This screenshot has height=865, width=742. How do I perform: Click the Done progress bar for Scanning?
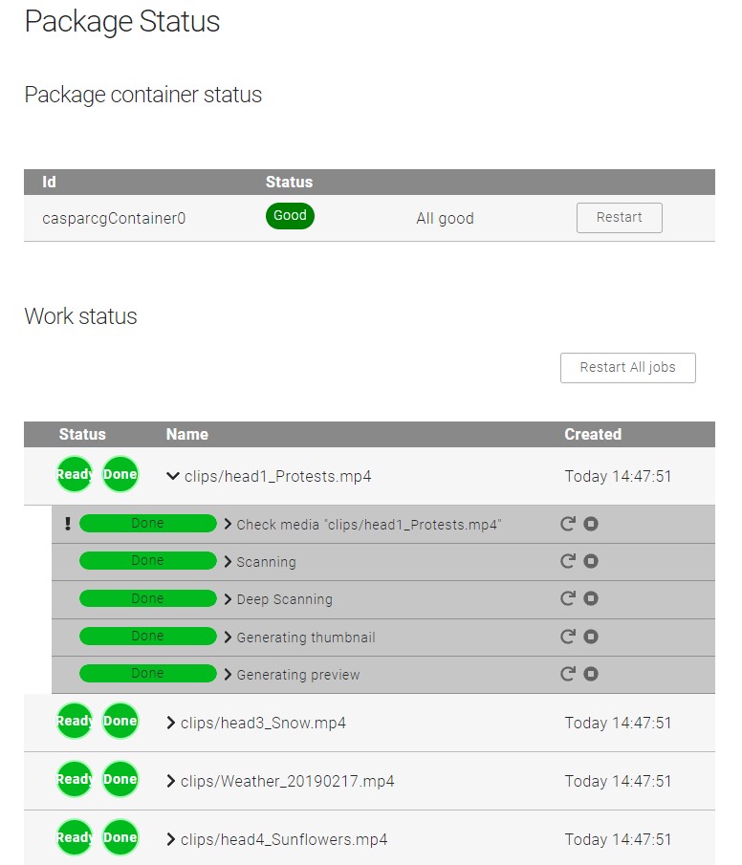(148, 561)
